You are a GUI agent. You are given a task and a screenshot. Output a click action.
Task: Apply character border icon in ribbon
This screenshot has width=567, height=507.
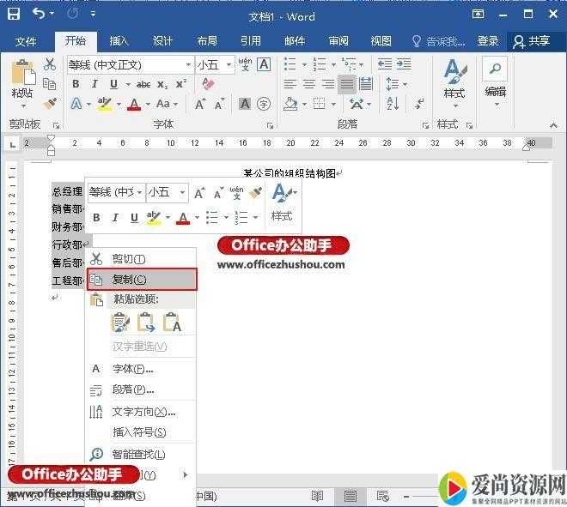pyautogui.click(x=264, y=64)
